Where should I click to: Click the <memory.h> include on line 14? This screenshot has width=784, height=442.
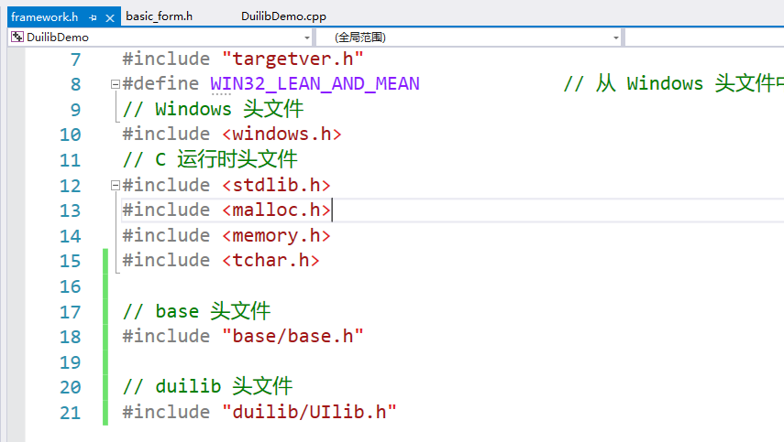[x=275, y=236]
